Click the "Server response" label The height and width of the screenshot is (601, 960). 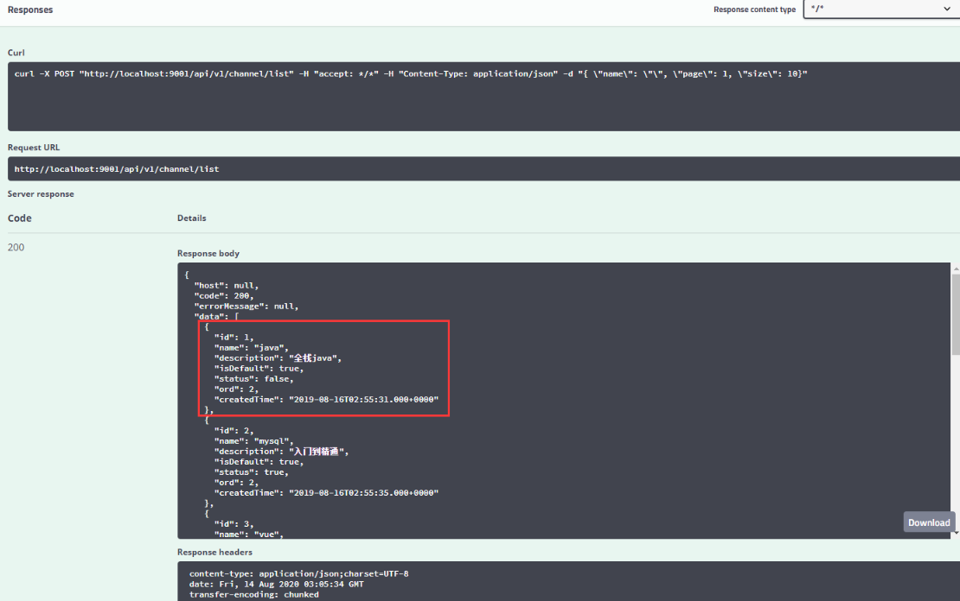point(41,193)
